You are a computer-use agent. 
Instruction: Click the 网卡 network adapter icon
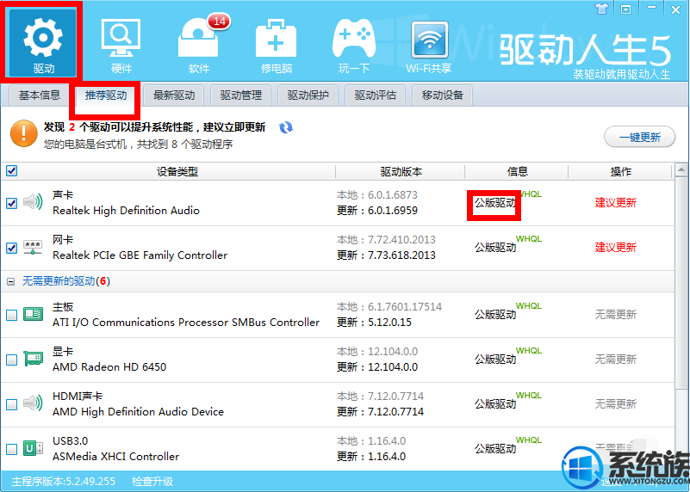pos(33,248)
